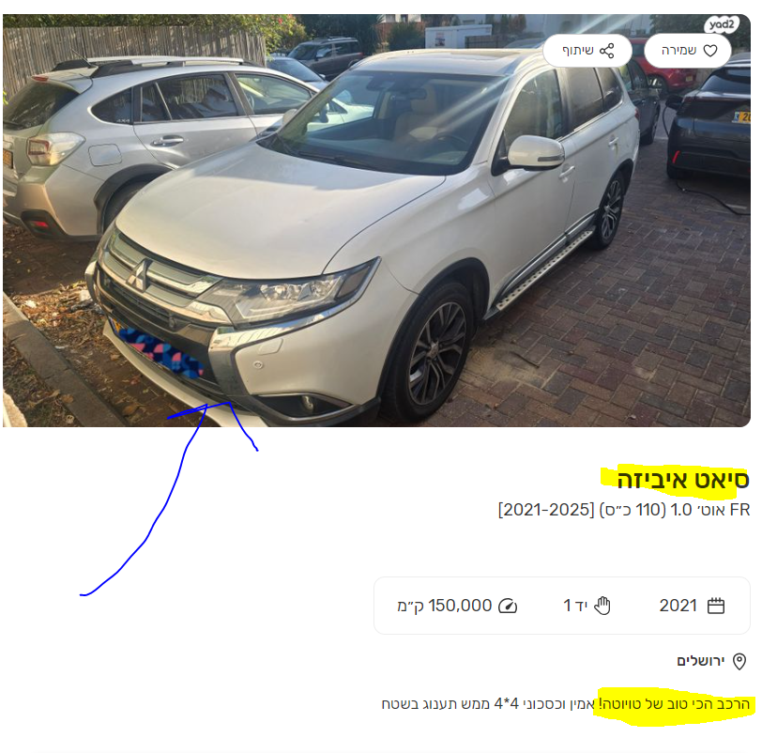Screen dimensions: 762x753
Task: Select the 150,000 ק״מ mileage text
Action: click(x=444, y=606)
